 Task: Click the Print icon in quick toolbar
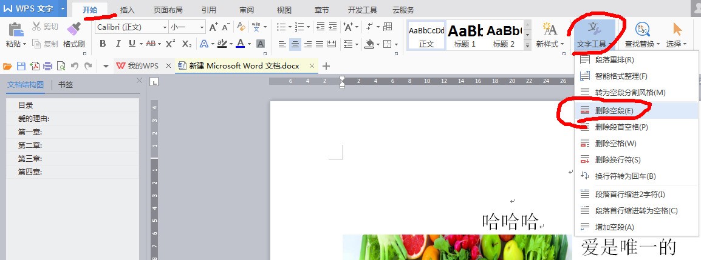pyautogui.click(x=48, y=67)
